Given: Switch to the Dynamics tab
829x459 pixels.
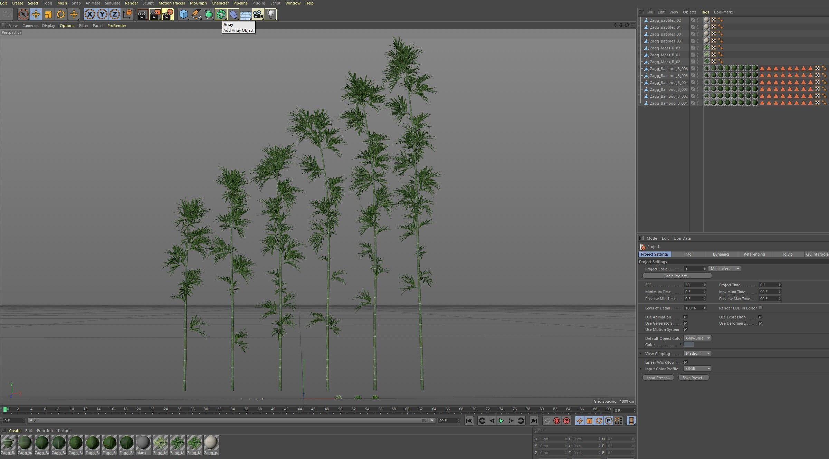Looking at the screenshot, I should point(721,254).
